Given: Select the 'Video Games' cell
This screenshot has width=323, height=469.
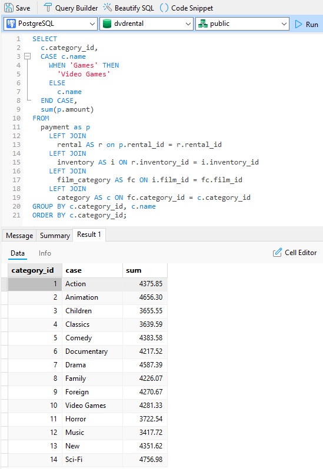Looking at the screenshot, I should pos(92,406).
